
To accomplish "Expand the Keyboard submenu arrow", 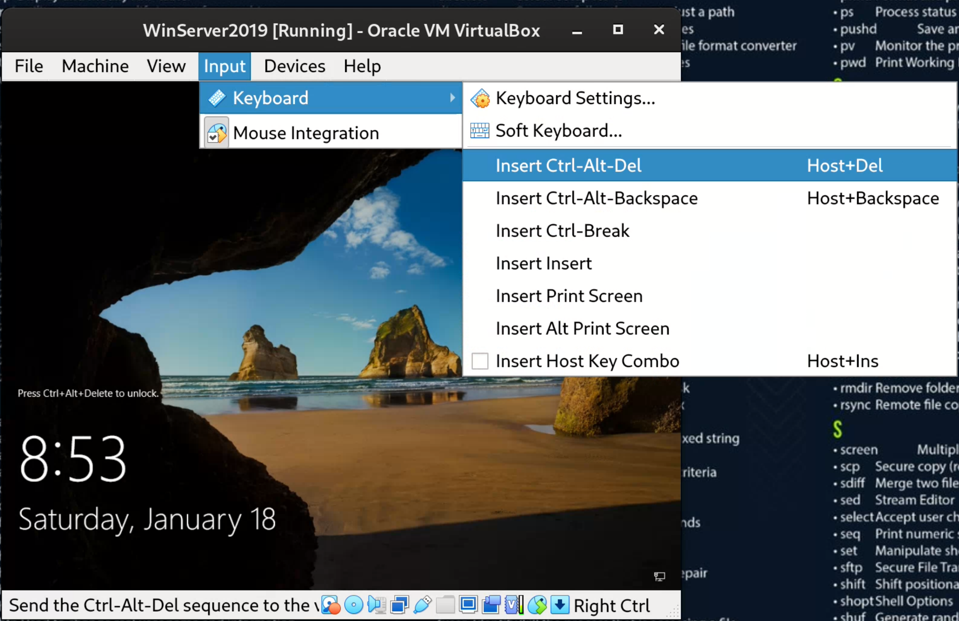I will click(x=453, y=98).
